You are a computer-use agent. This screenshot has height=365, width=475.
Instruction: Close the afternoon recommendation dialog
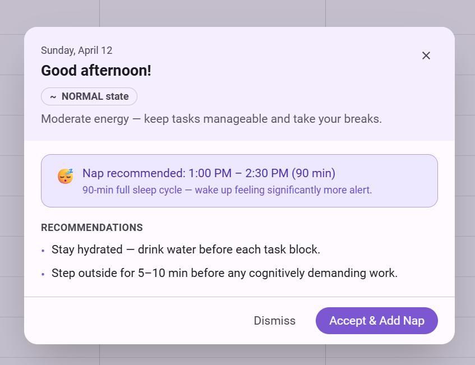[x=426, y=56]
